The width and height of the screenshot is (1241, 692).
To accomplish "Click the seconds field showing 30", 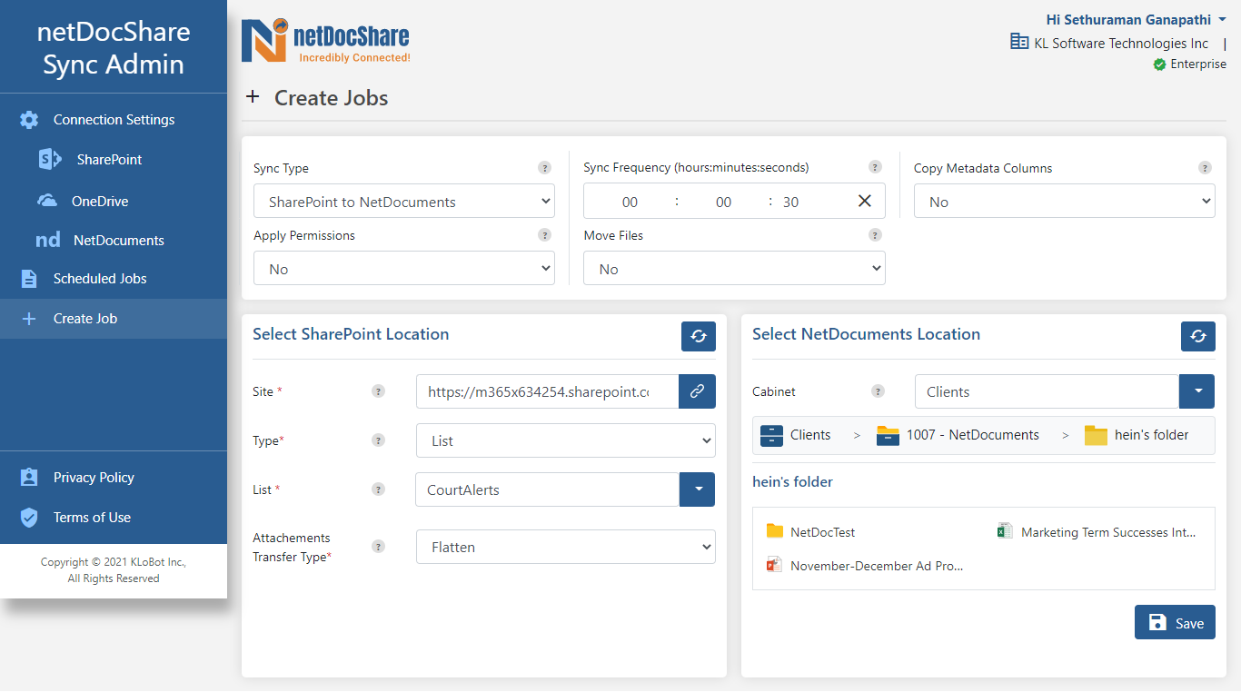I will tap(791, 202).
